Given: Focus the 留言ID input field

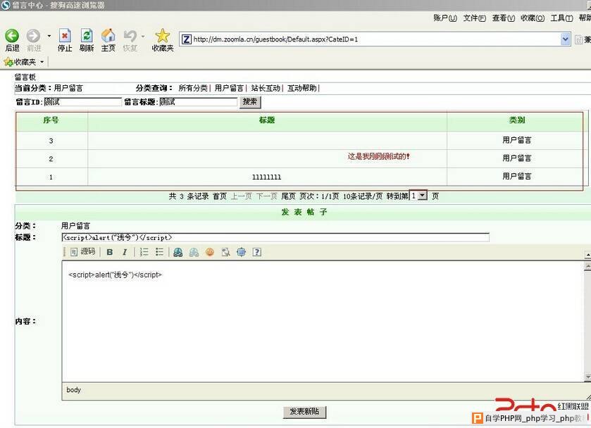Looking at the screenshot, I should 82,102.
